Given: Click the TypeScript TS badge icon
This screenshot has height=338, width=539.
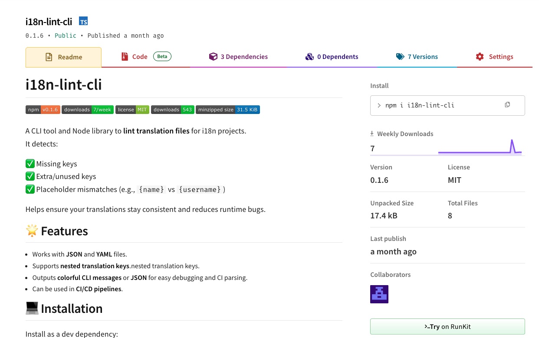Looking at the screenshot, I should [x=83, y=21].
